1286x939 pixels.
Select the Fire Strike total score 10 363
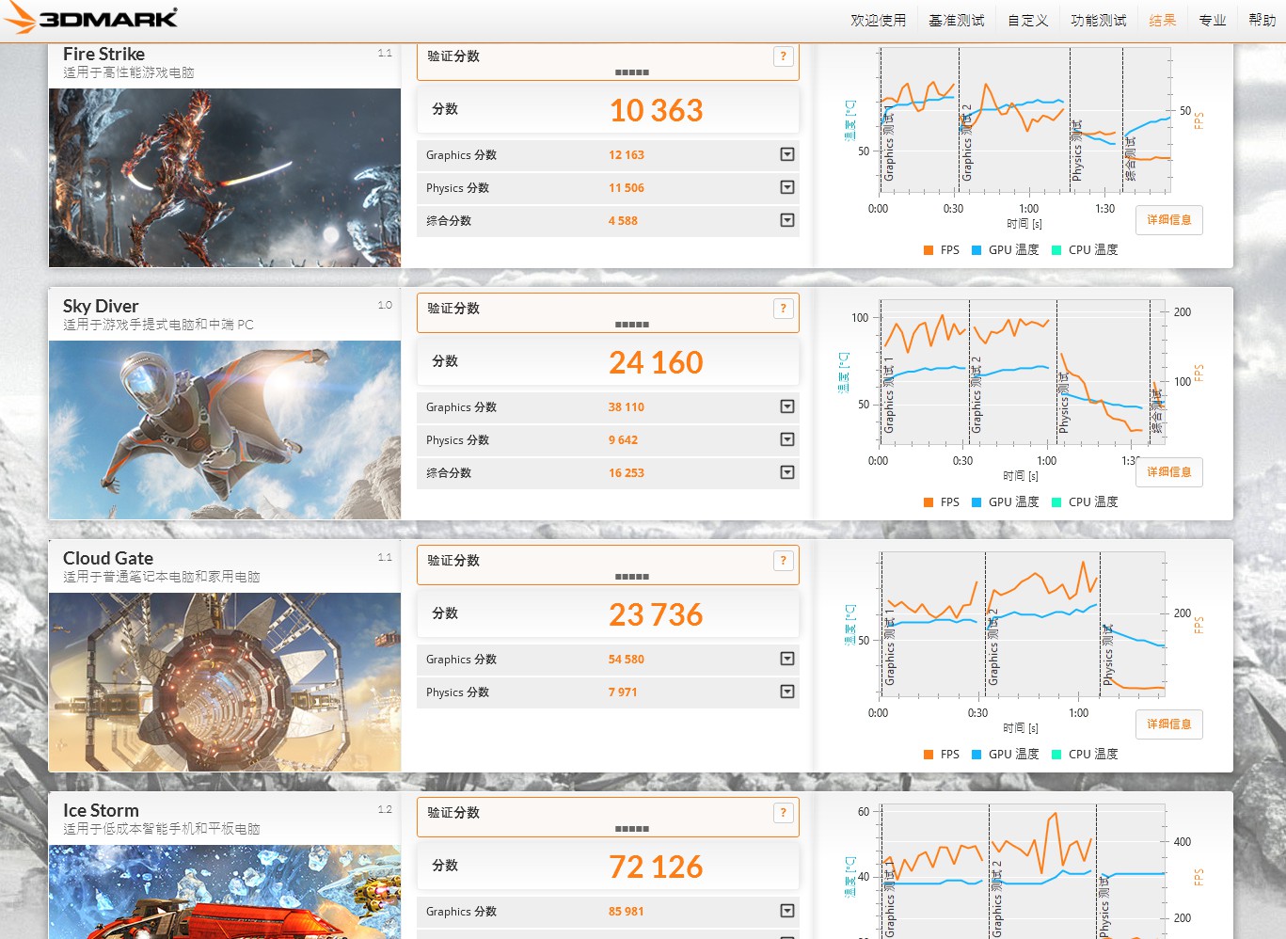click(x=656, y=110)
